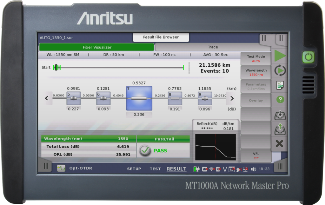Open Help via the question mark icon
325x205 pixels.
[x=281, y=99]
